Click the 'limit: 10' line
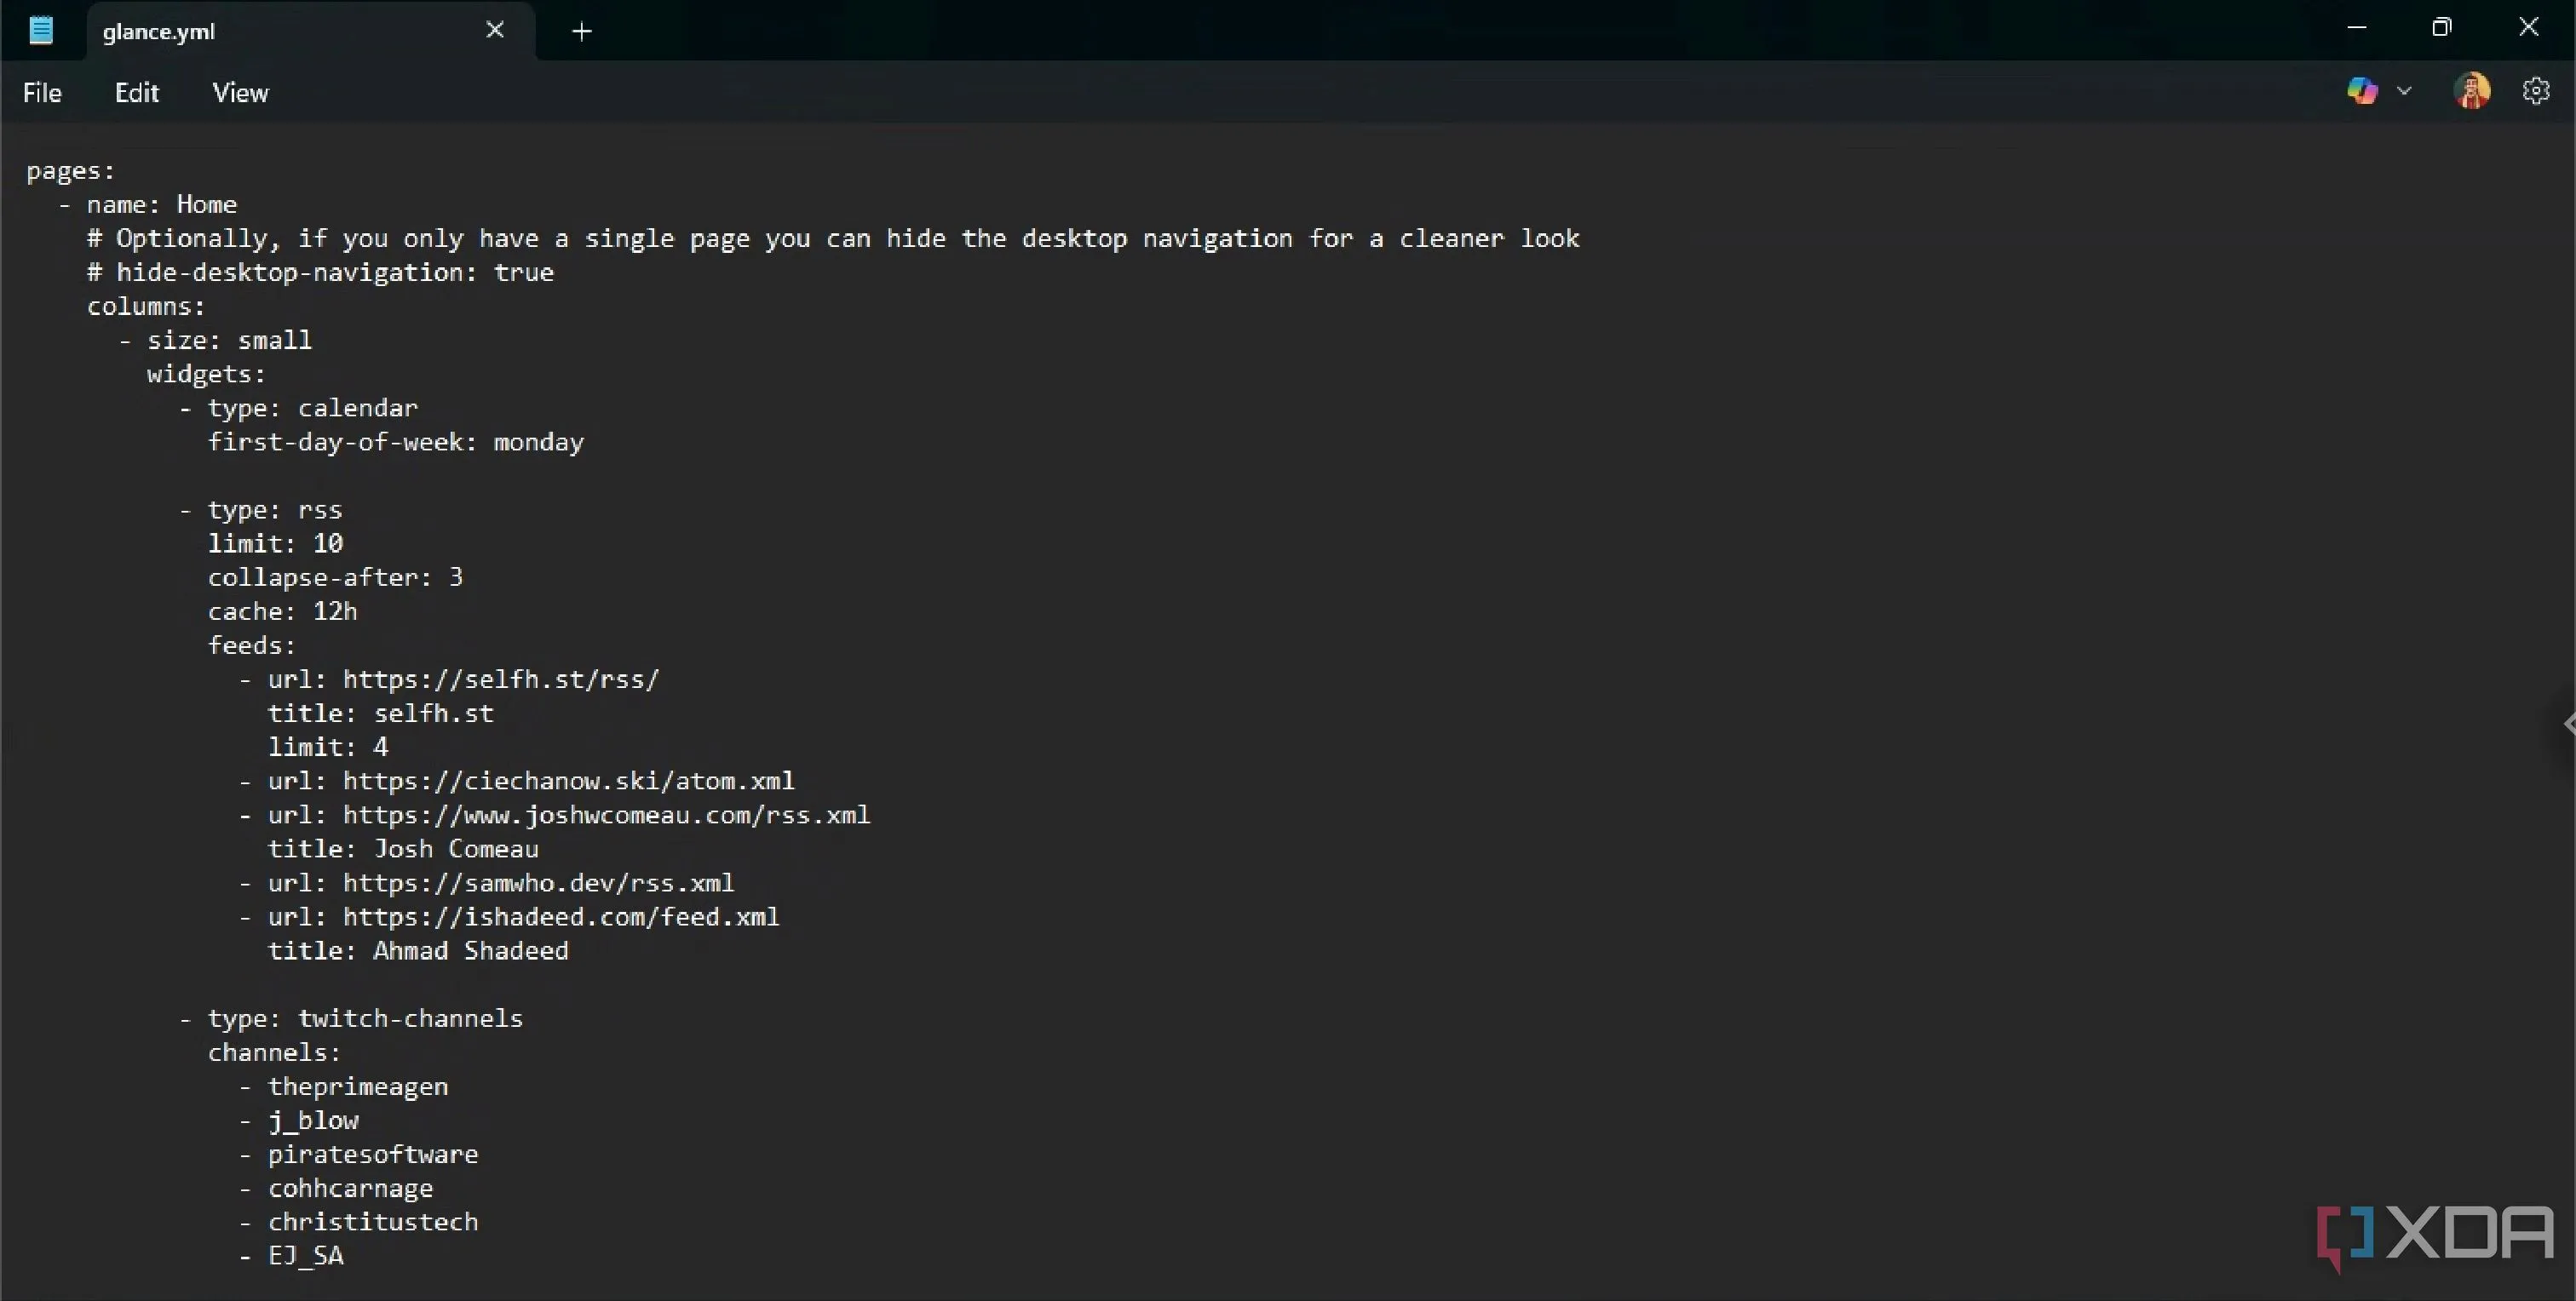The image size is (2576, 1301). [x=275, y=543]
